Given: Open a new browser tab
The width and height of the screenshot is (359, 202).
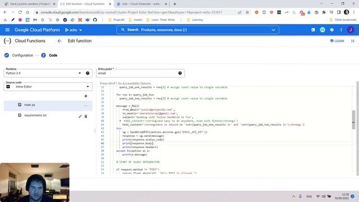Looking at the screenshot, I should click(174, 4).
